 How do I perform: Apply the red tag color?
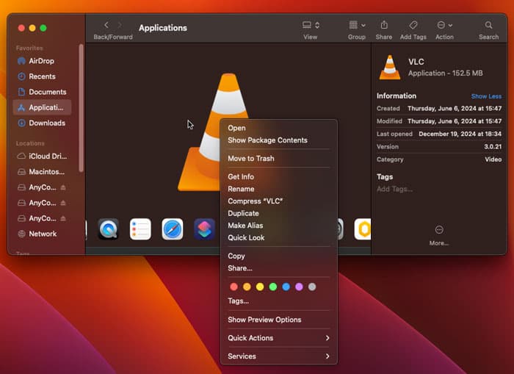[234, 287]
